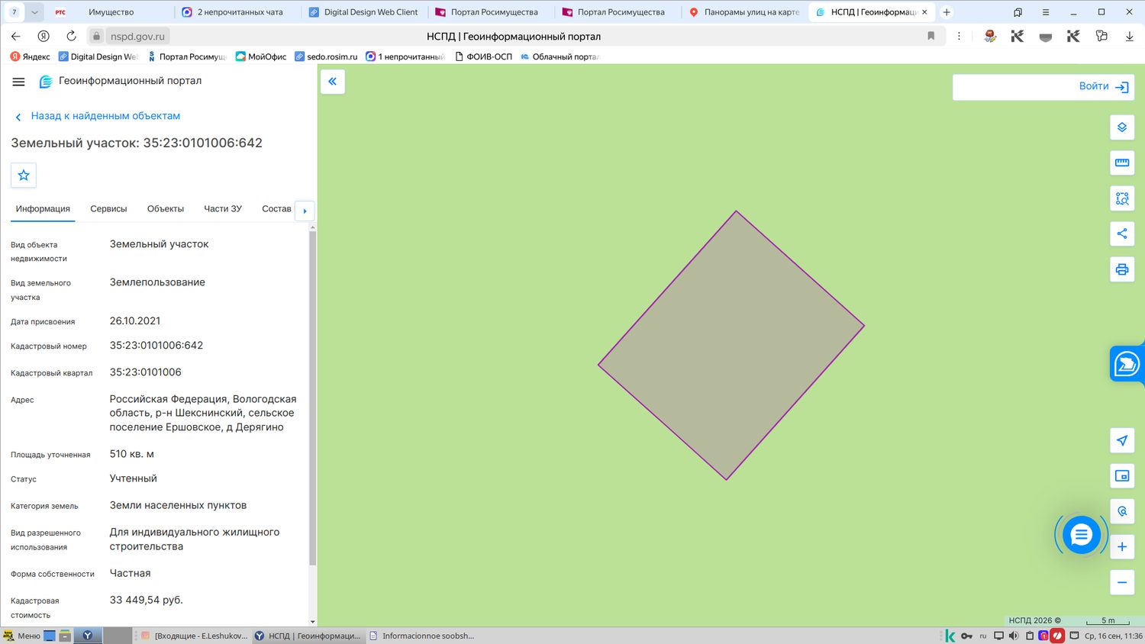1145x644 pixels.
Task: Go back with browser back arrow
Action: tap(16, 36)
